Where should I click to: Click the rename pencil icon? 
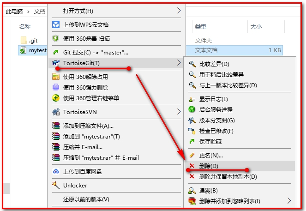coord(192,156)
